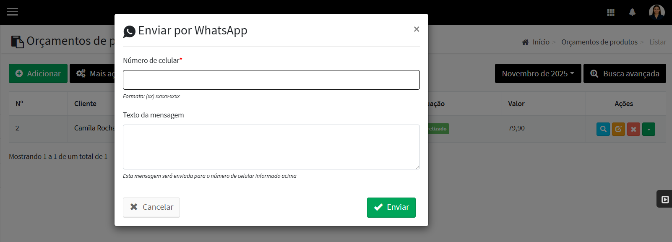Click the Cancelar button
The image size is (672, 242).
tap(151, 207)
